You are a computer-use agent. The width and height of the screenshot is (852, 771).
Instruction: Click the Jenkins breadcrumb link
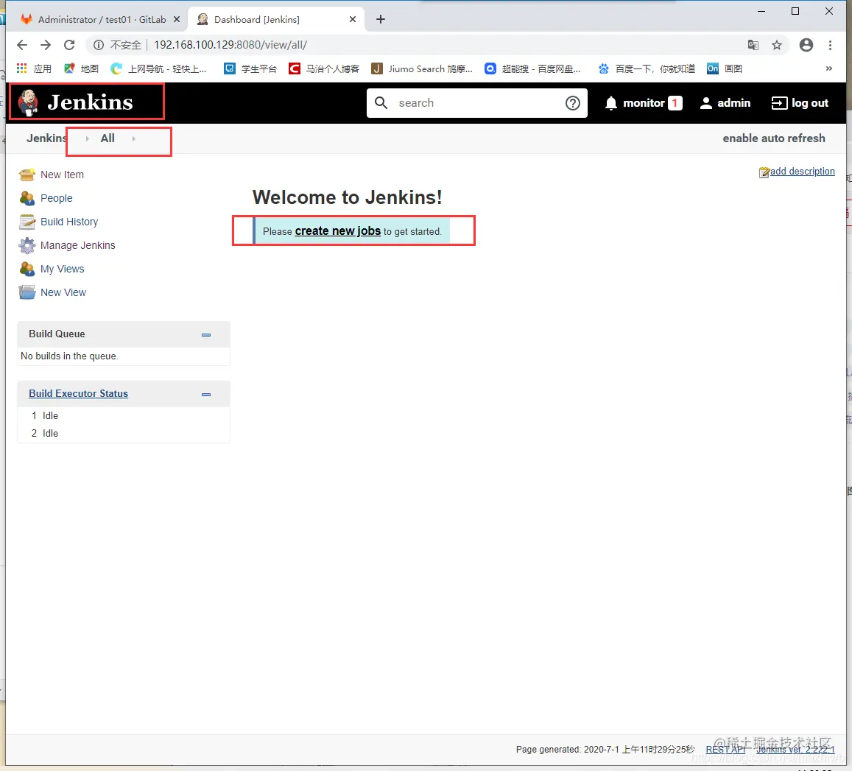click(46, 138)
